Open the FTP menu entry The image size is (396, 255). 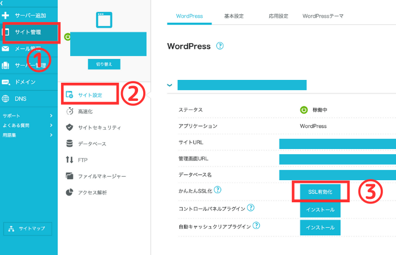[83, 160]
